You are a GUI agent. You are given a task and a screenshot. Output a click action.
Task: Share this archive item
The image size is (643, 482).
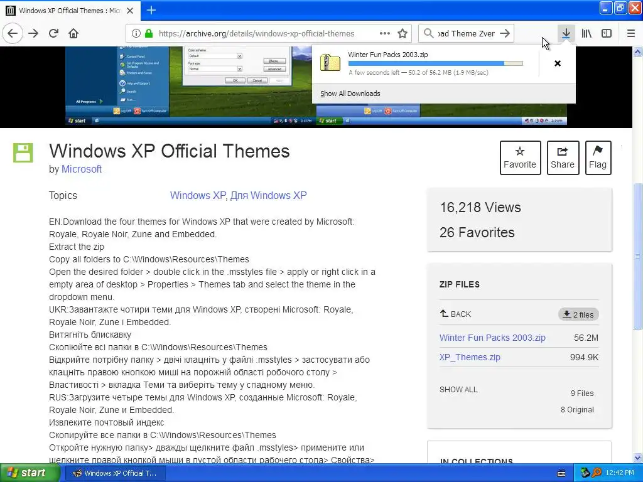[x=563, y=158]
